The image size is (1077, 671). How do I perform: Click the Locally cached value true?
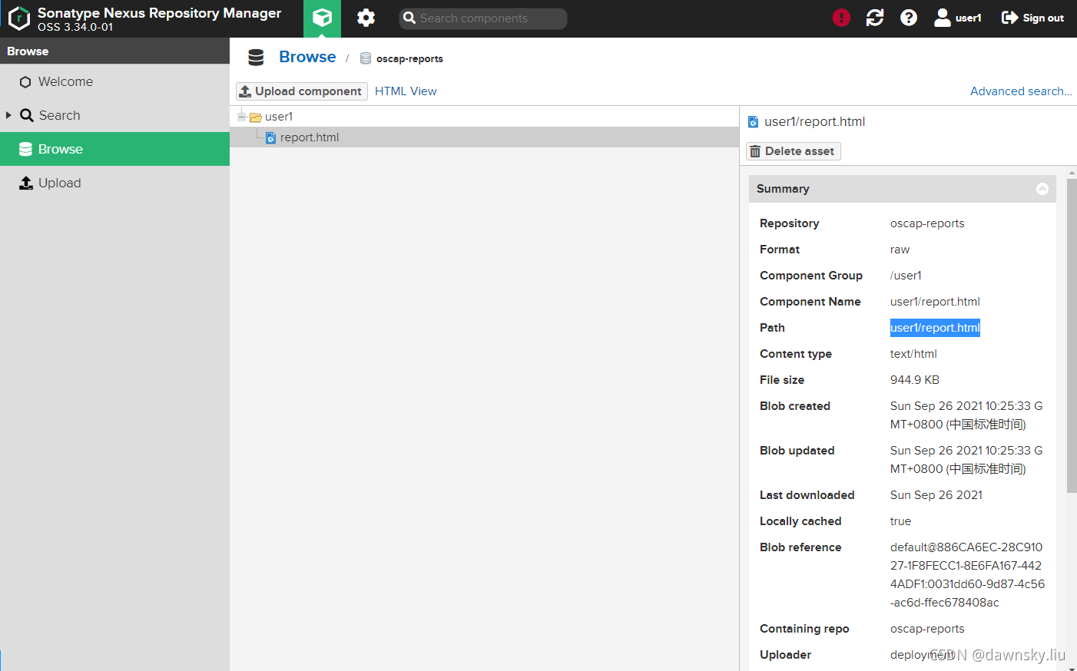coord(900,521)
